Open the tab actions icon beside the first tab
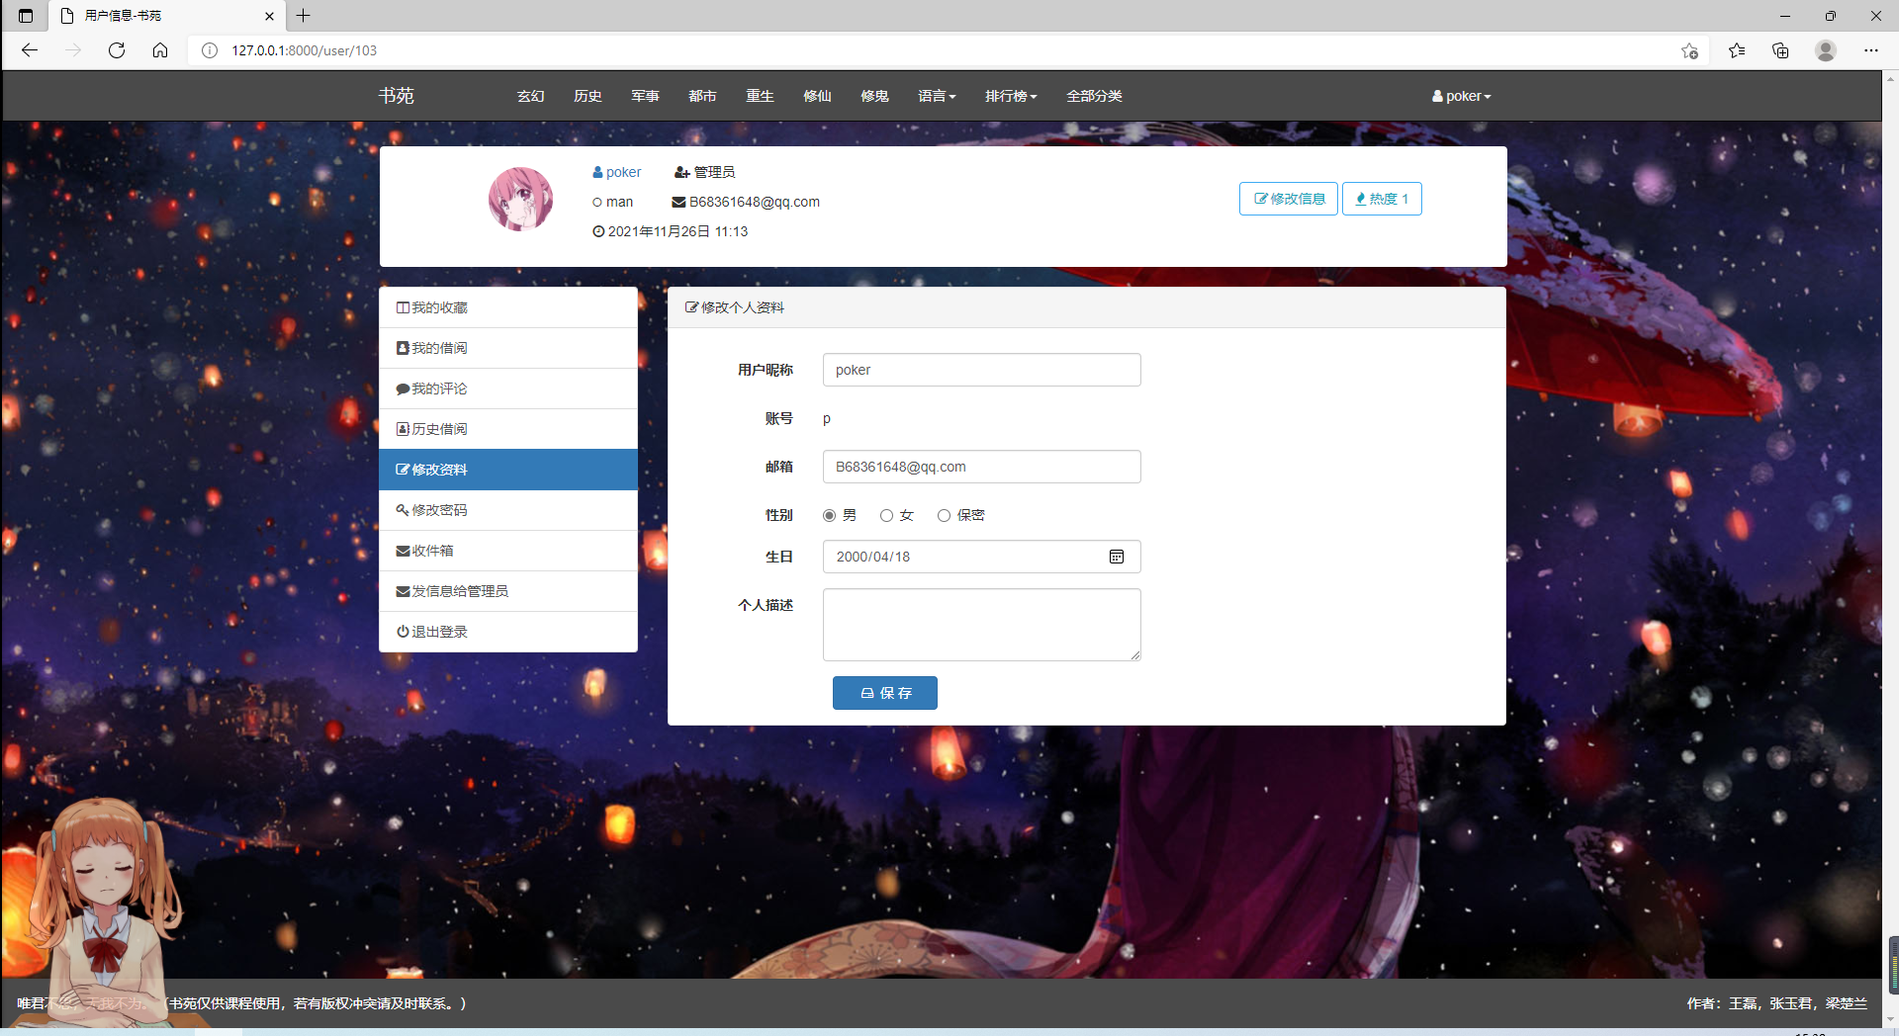The height and width of the screenshot is (1036, 1899). [x=26, y=16]
